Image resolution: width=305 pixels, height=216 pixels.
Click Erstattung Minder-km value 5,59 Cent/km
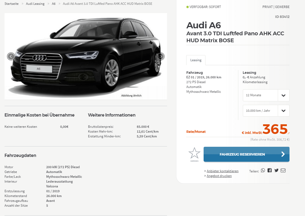pyautogui.click(x=147, y=136)
